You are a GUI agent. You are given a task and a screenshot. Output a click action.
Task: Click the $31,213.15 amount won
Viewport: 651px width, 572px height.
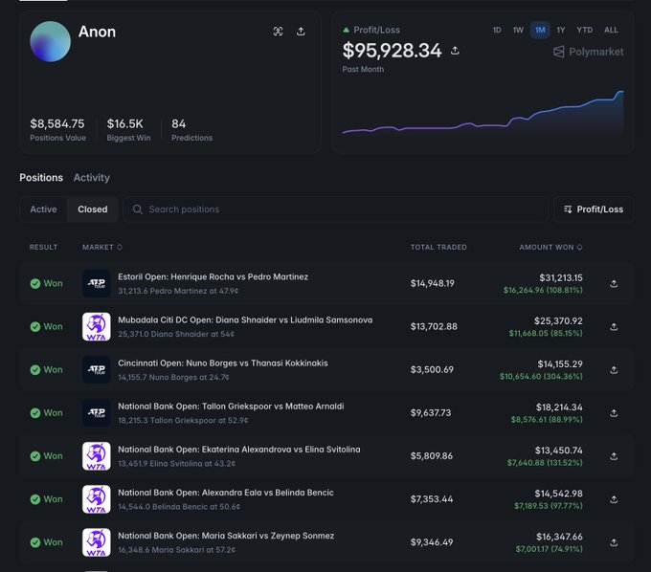[560, 277]
